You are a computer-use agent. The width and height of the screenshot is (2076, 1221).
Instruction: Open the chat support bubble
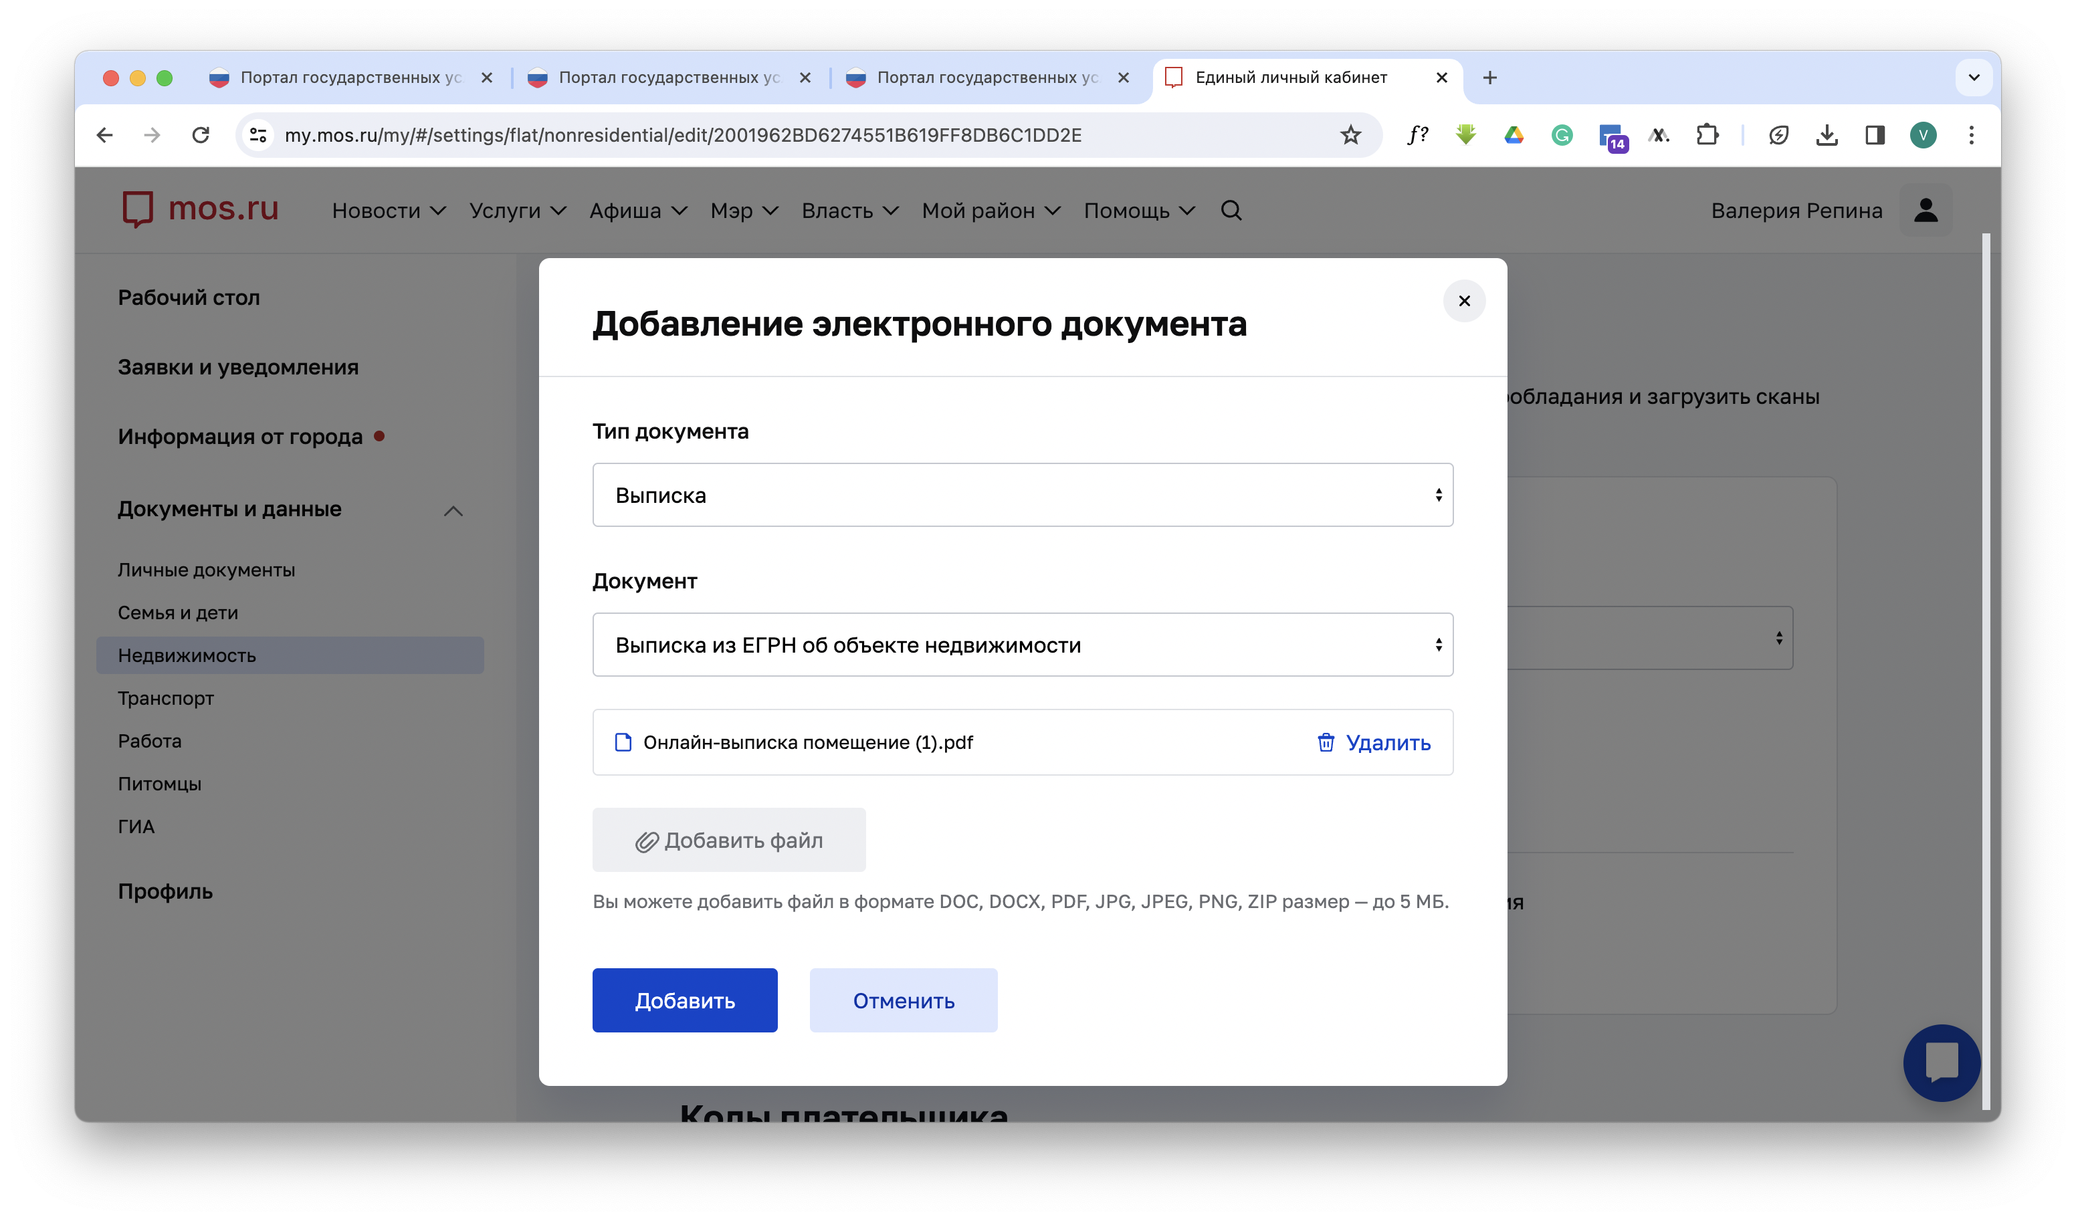point(1941,1062)
